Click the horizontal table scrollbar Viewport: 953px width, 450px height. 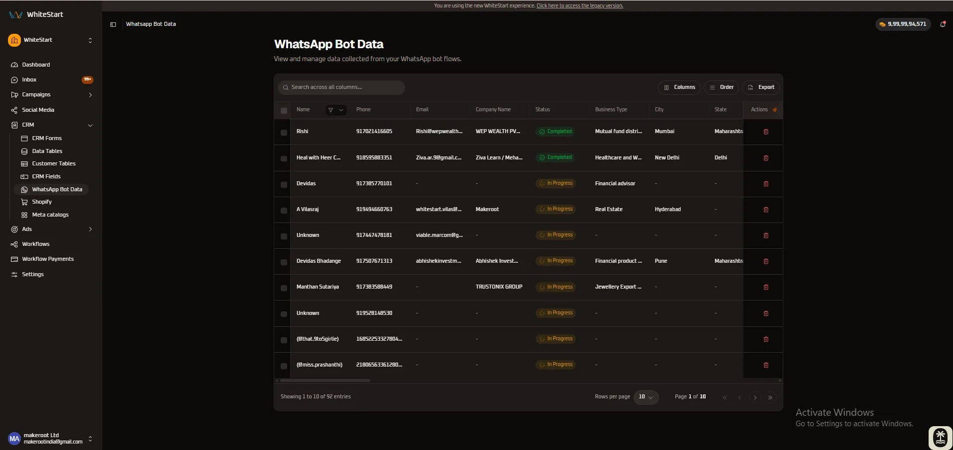[325, 380]
